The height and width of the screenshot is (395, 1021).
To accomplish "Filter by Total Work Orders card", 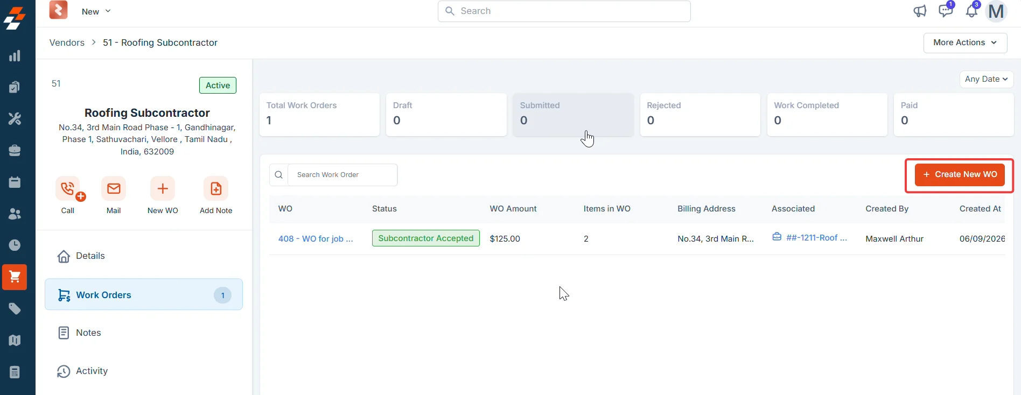I will pyautogui.click(x=319, y=115).
